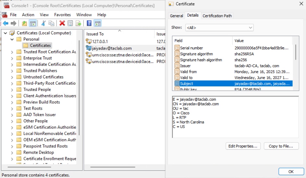306x178 pixels.
Task: Open Help with blue question icon
Action: coord(89,23)
